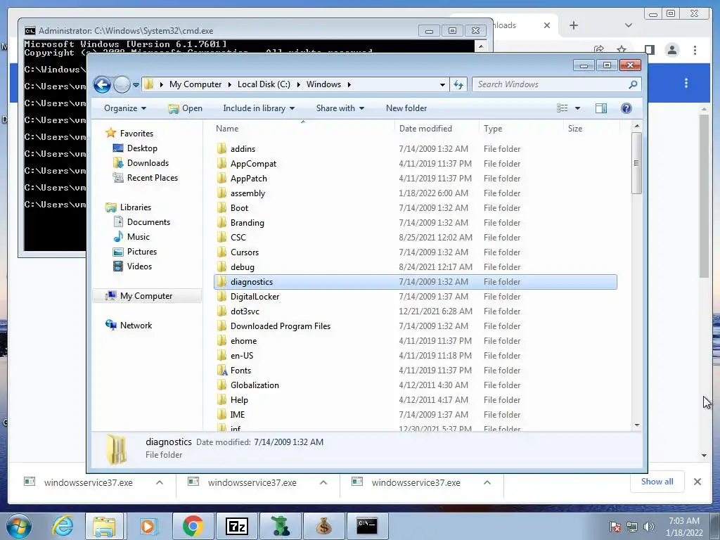Open the recent pages dropdown arrow
This screenshot has height=540, width=720.
click(x=136, y=85)
